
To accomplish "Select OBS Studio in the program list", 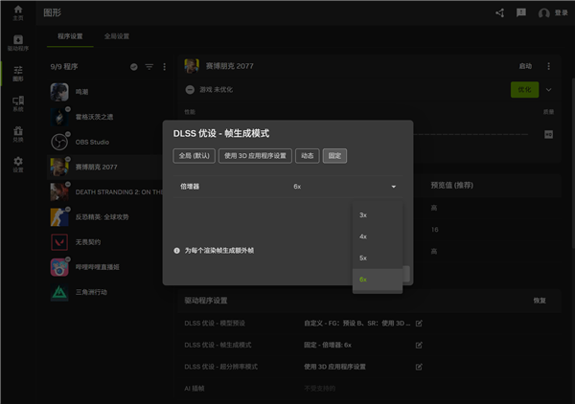I will [x=91, y=142].
